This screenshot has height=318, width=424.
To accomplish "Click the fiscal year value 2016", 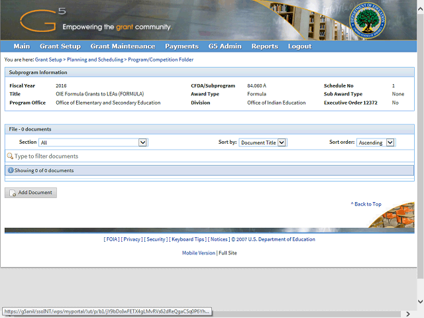I will 61,85.
